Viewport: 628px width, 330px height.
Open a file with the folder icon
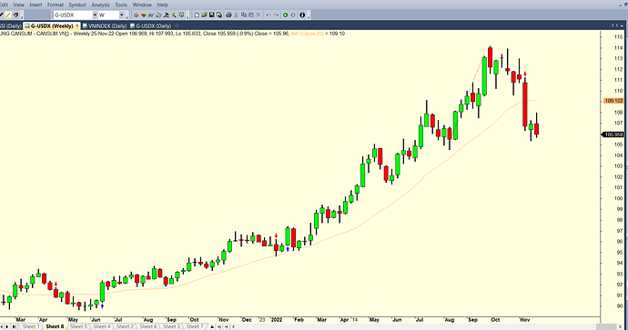(204, 15)
